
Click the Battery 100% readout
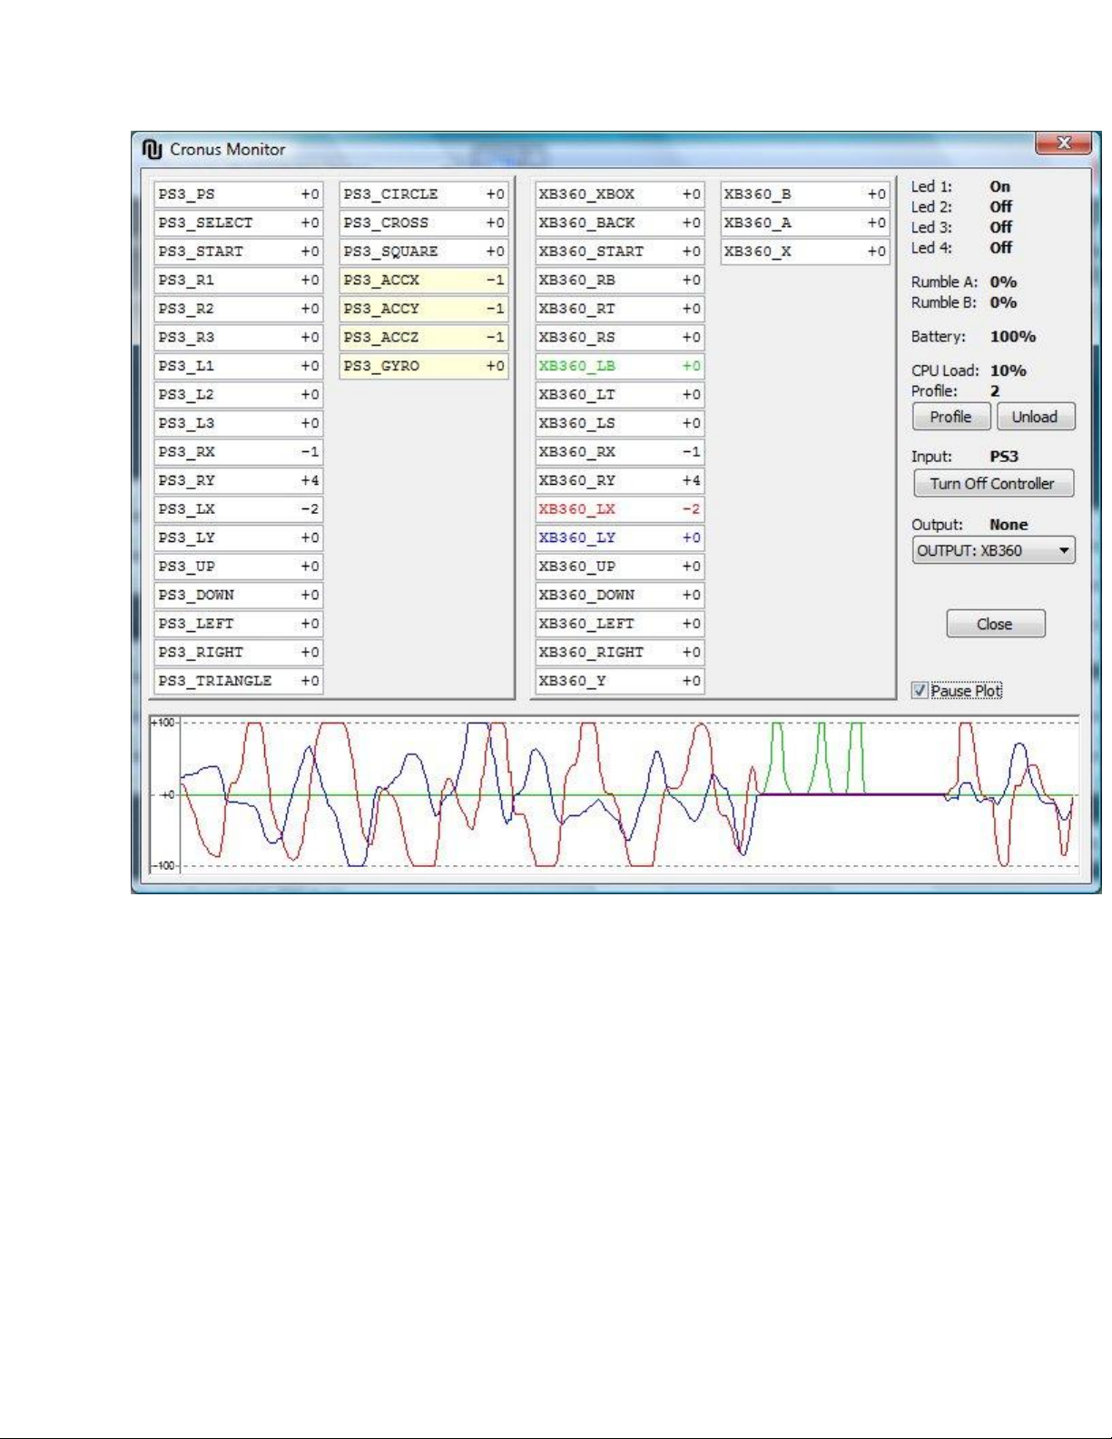pyautogui.click(x=1013, y=337)
